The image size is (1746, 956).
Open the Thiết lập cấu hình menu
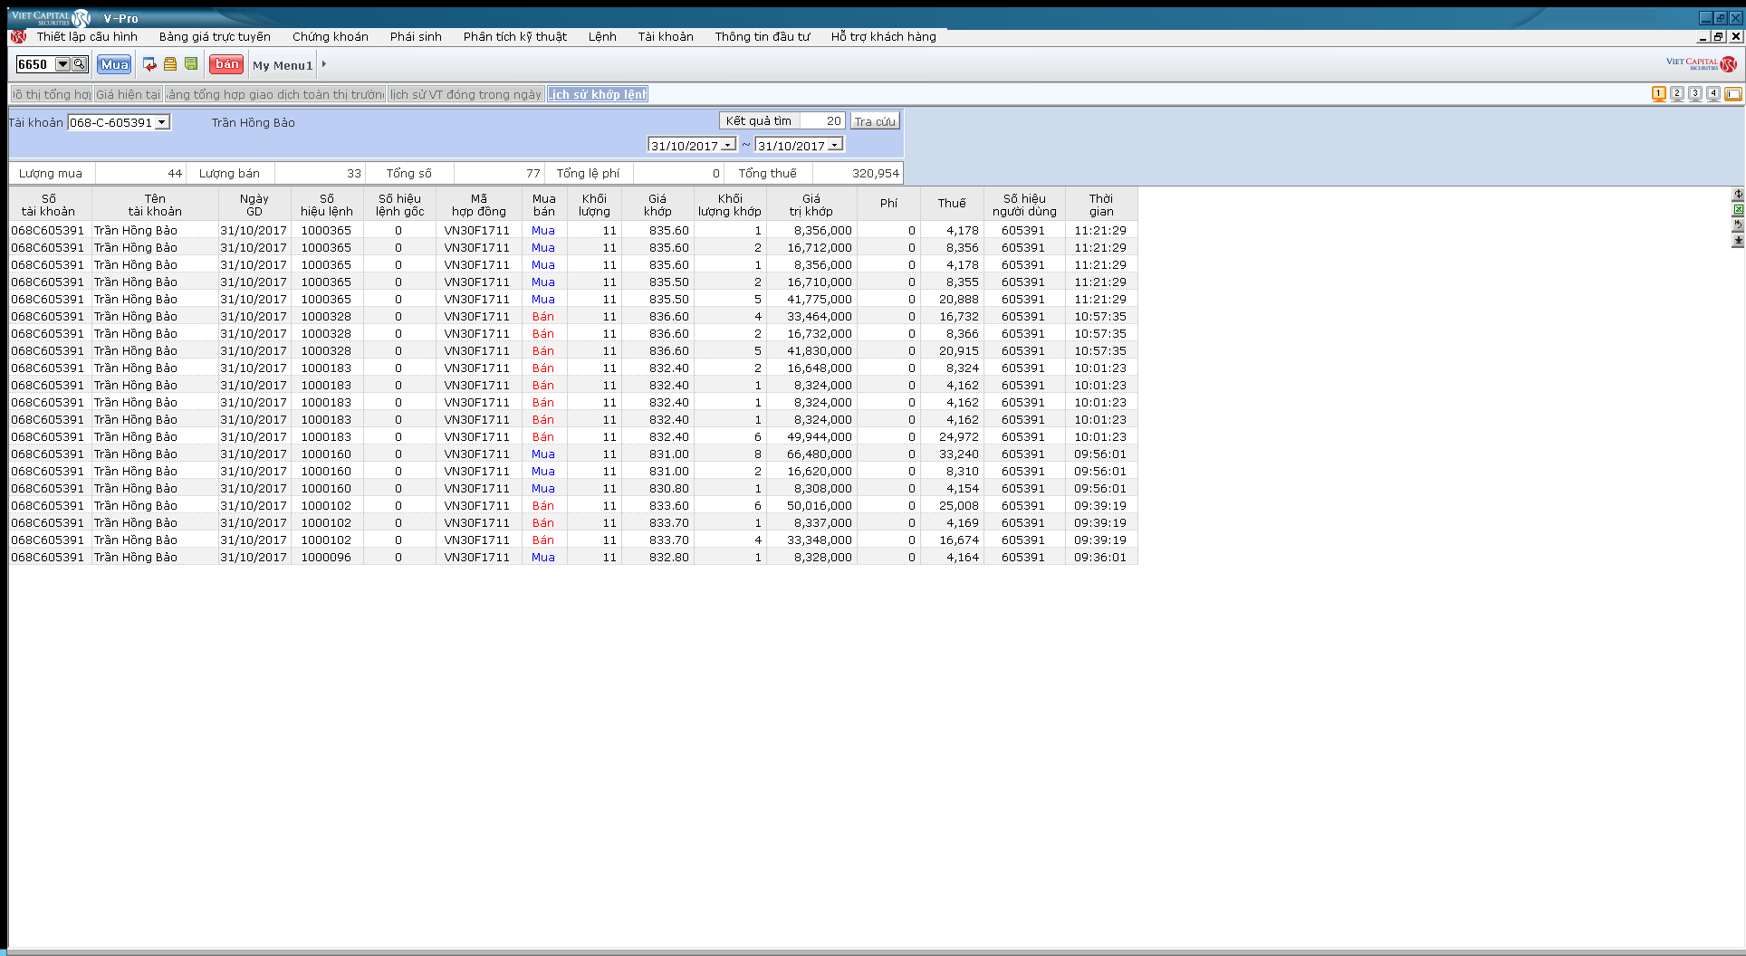click(87, 37)
